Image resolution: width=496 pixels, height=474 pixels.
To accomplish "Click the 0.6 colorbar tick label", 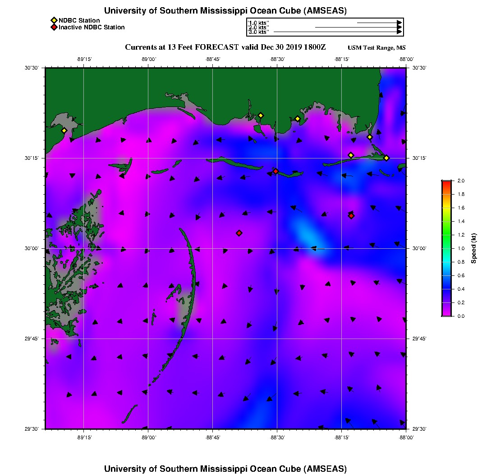I will point(461,275).
